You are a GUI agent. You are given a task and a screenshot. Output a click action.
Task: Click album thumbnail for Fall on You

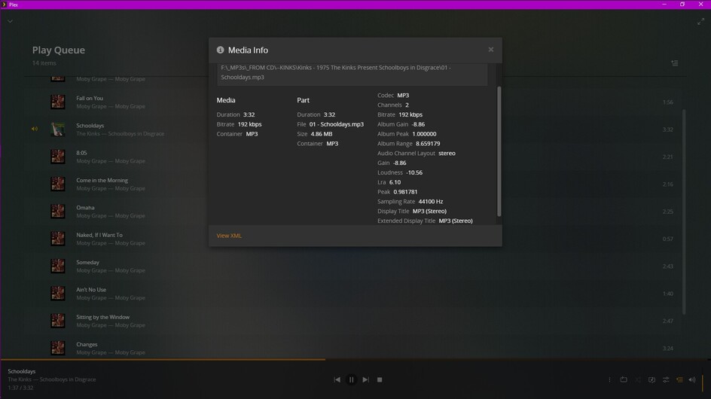(x=57, y=102)
